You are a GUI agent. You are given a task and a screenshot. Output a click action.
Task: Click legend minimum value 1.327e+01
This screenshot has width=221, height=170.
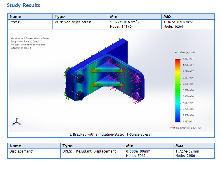[188, 121]
